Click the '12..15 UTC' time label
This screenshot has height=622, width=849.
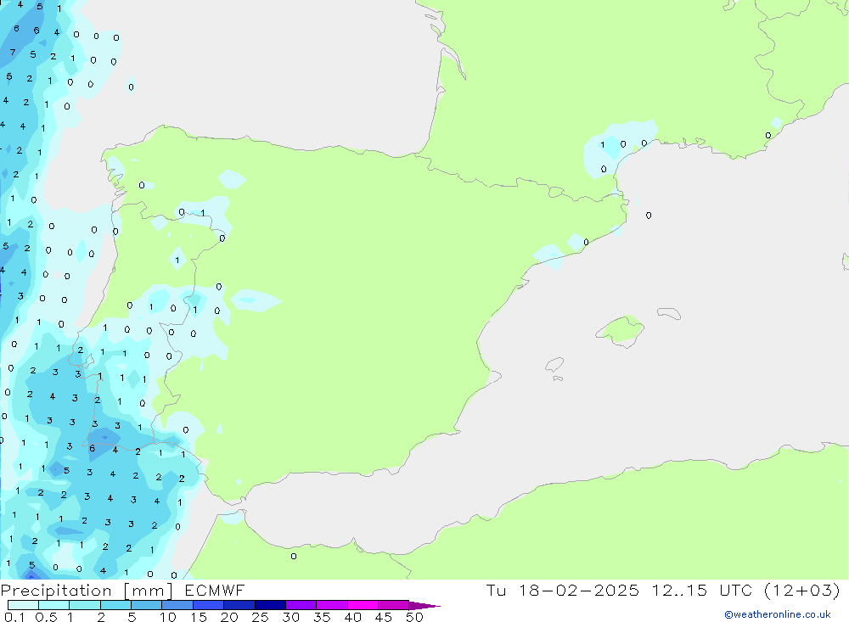coord(702,591)
